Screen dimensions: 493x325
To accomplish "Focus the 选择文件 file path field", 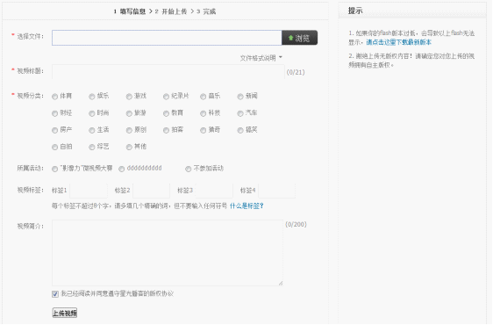I will tap(167, 38).
